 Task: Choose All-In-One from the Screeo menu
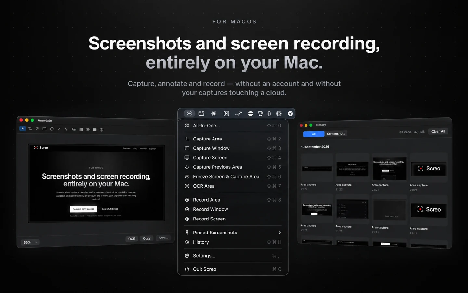[x=233, y=126]
